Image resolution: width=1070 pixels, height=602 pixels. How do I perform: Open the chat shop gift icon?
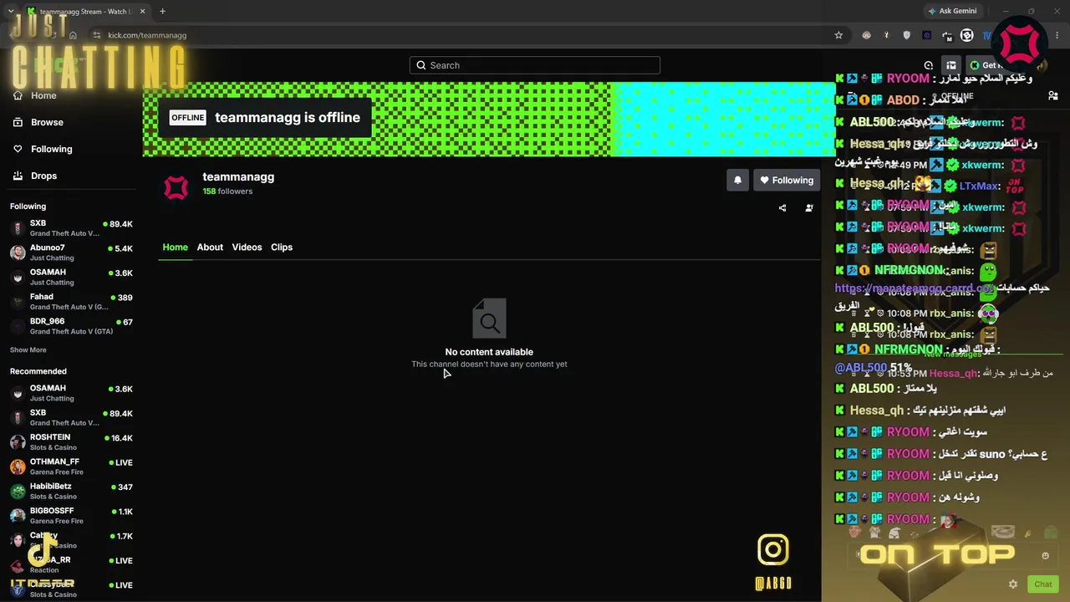[x=951, y=65]
